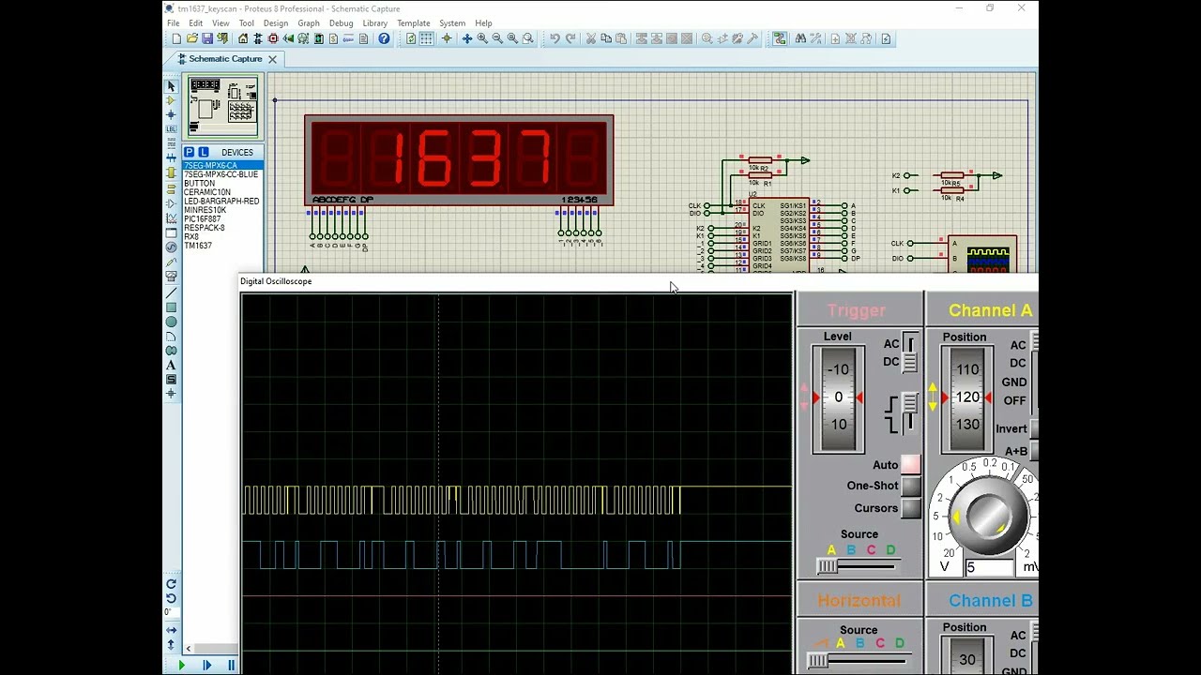Screen dimensions: 1201x675
Task: Select the 2D Text 'A' tool
Action: point(171,365)
